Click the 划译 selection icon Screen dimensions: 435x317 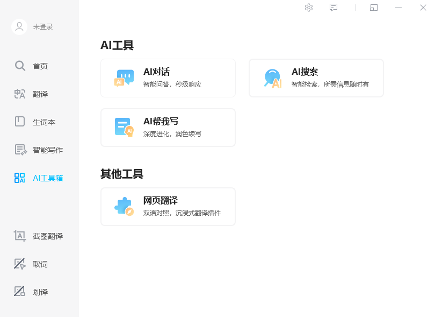[x=20, y=291]
